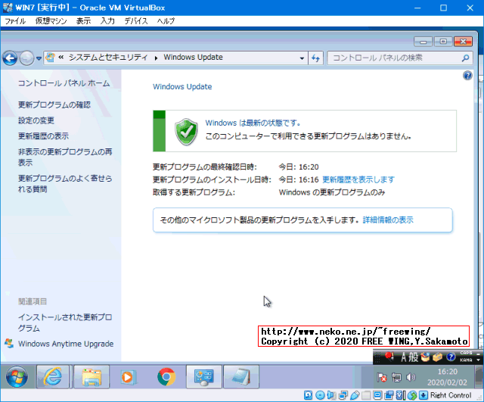Click VirtualBox network indicator icon

[x=343, y=395]
